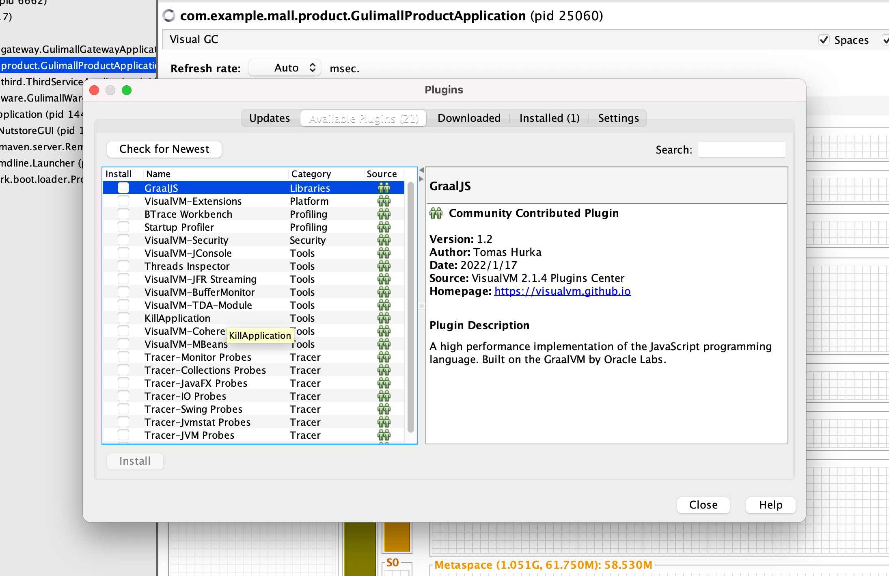This screenshot has height=576, width=889.
Task: Click the KillApplication row source icon
Action: (x=384, y=318)
